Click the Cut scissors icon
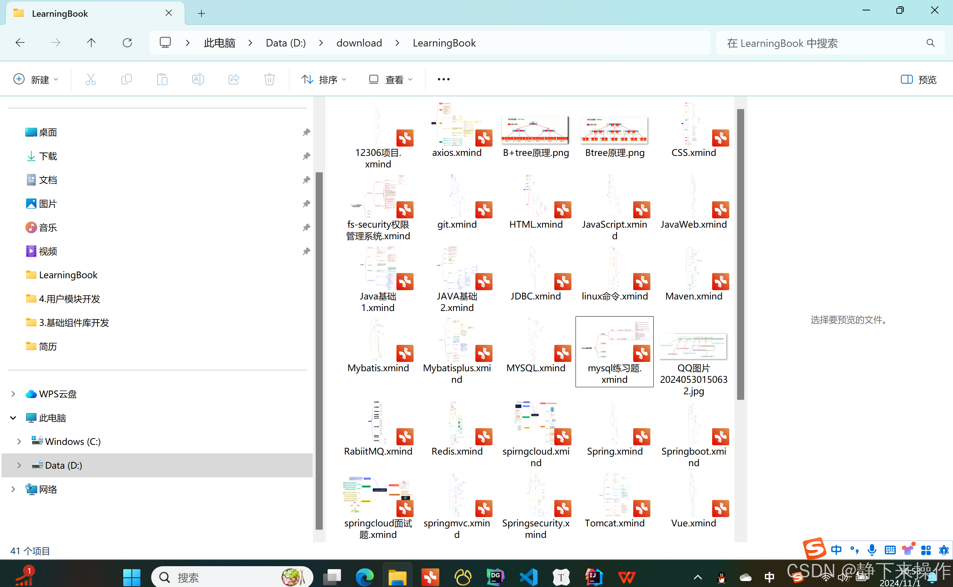 pos(90,79)
